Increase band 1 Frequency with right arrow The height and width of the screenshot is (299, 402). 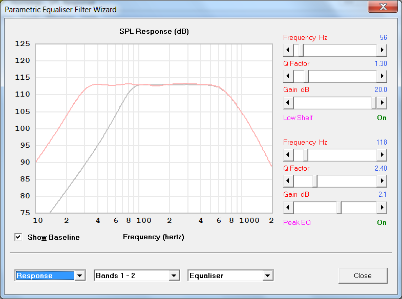tap(382, 50)
